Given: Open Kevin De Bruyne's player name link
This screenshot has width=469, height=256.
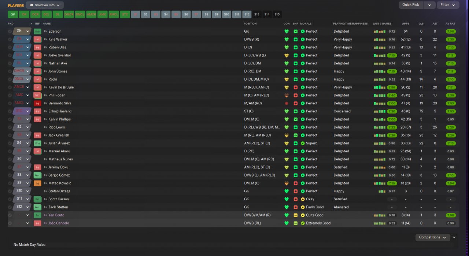Looking at the screenshot, I should coord(61,87).
